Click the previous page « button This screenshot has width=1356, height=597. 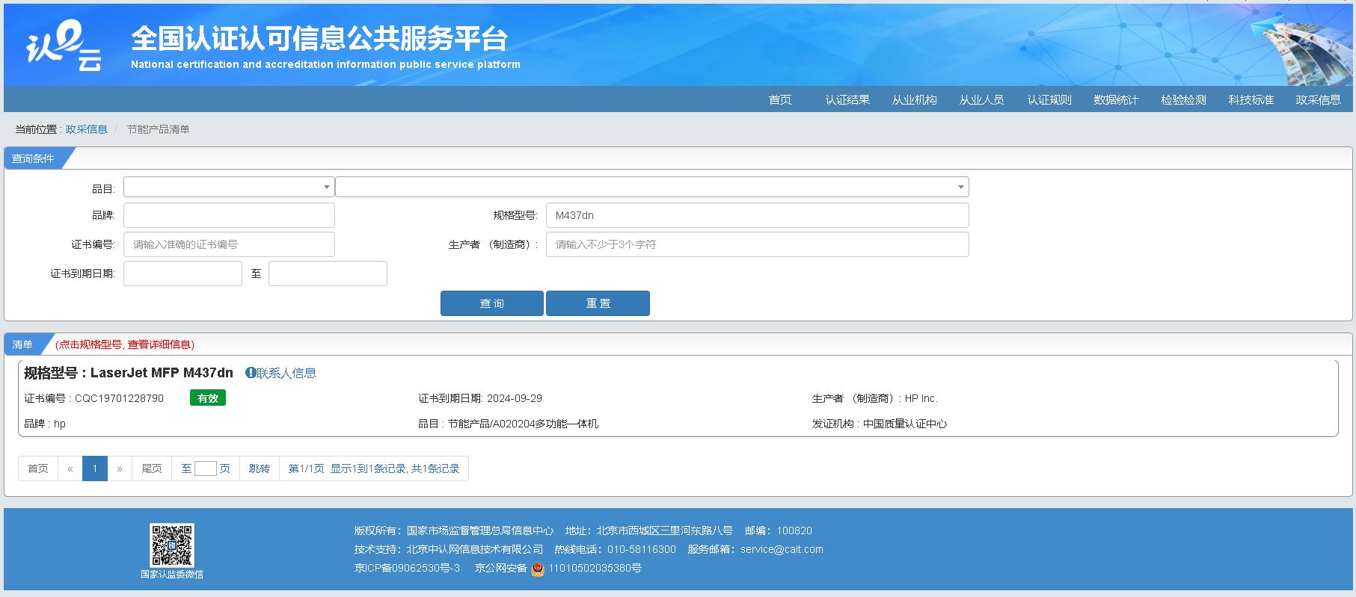click(x=70, y=468)
